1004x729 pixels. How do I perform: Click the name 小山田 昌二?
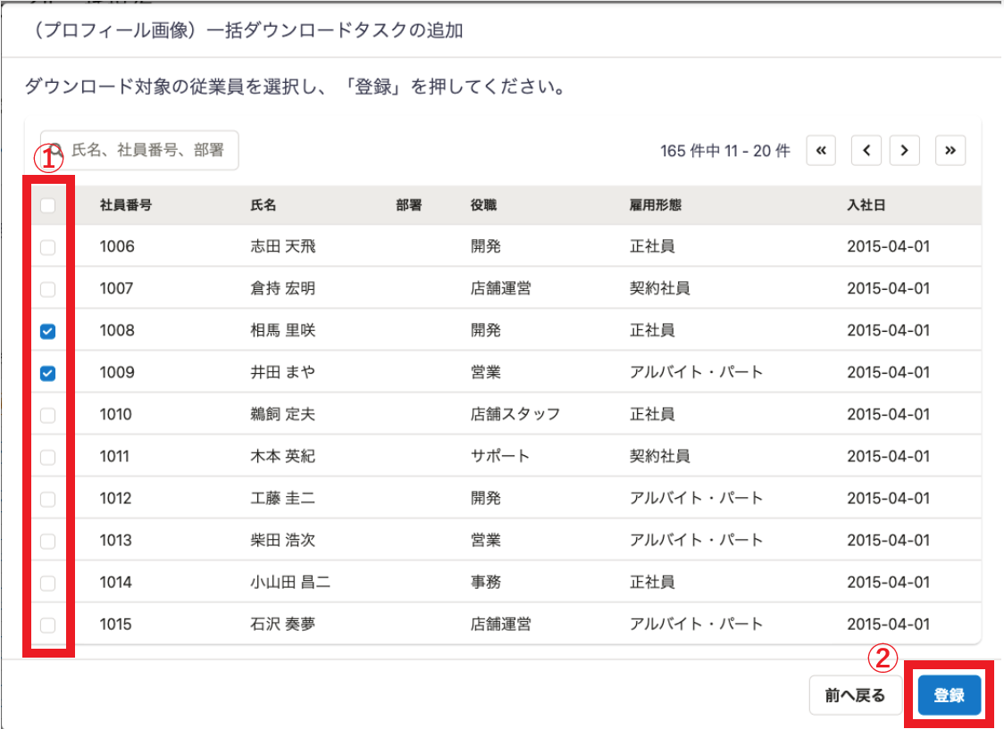click(290, 583)
